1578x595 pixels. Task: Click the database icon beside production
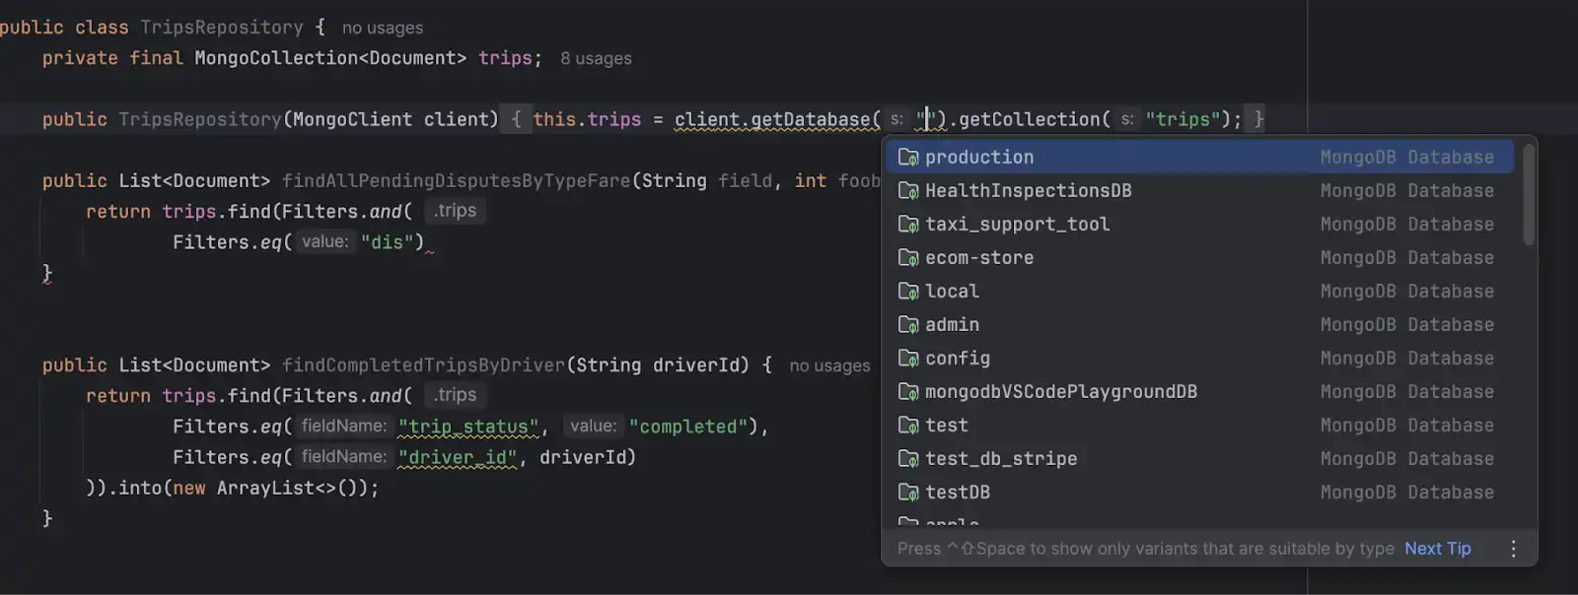[x=908, y=158]
